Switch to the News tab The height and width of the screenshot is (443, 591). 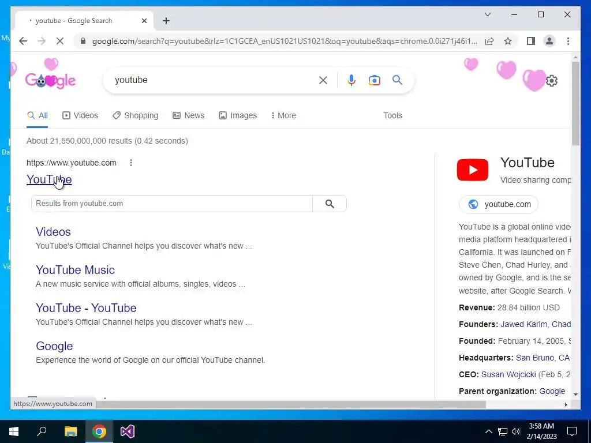click(x=189, y=115)
